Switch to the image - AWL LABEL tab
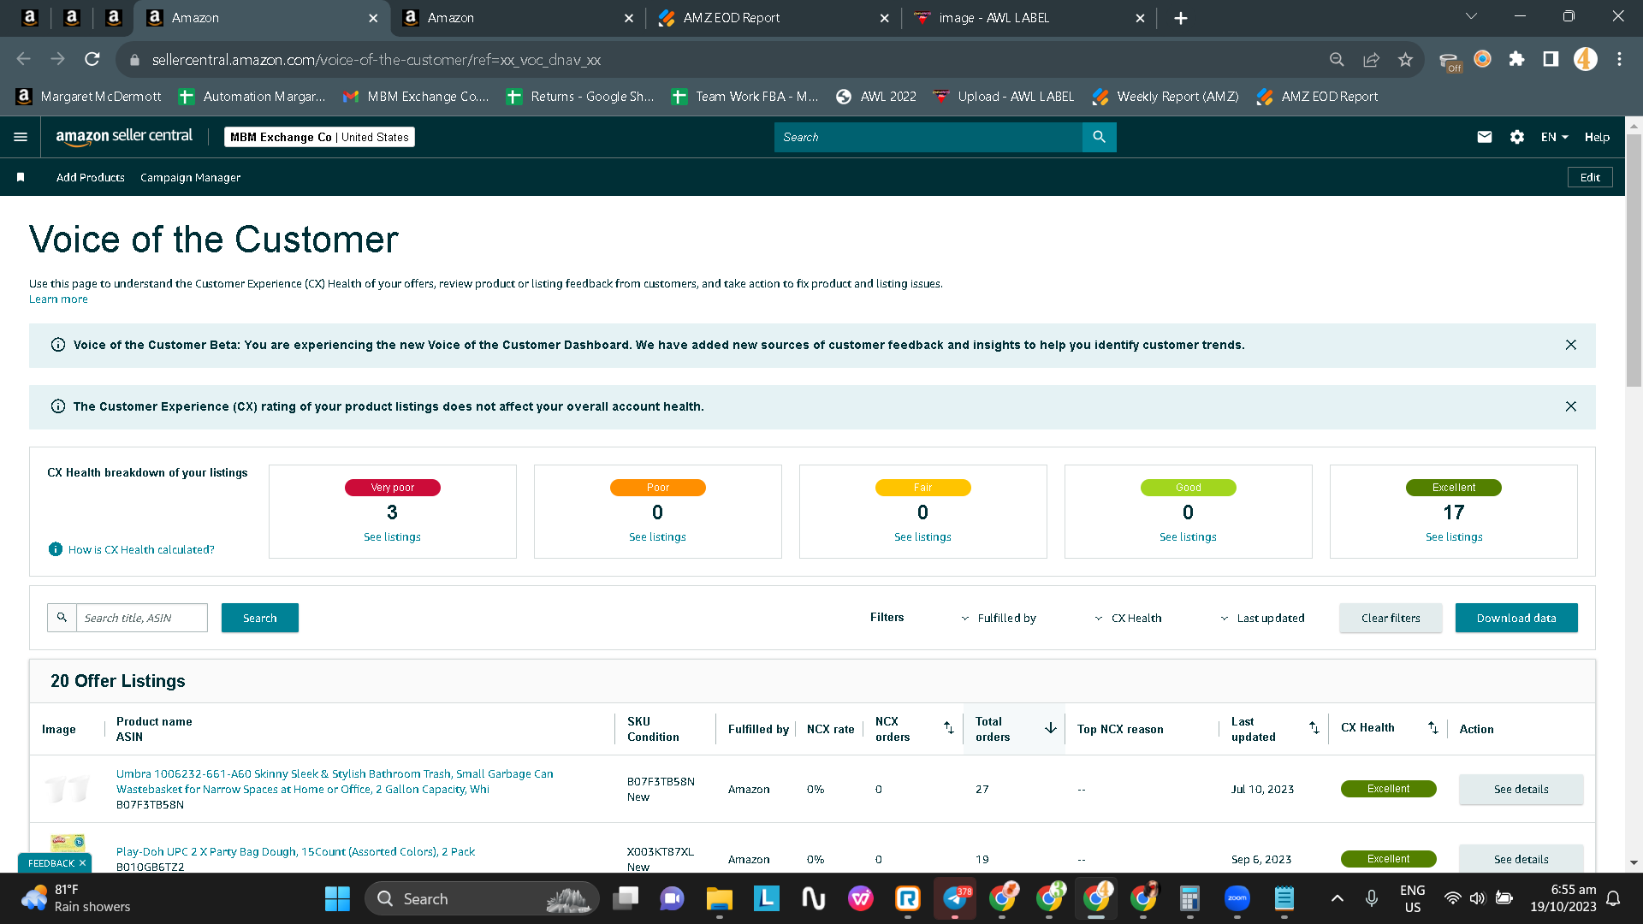Image resolution: width=1643 pixels, height=924 pixels. click(1029, 18)
